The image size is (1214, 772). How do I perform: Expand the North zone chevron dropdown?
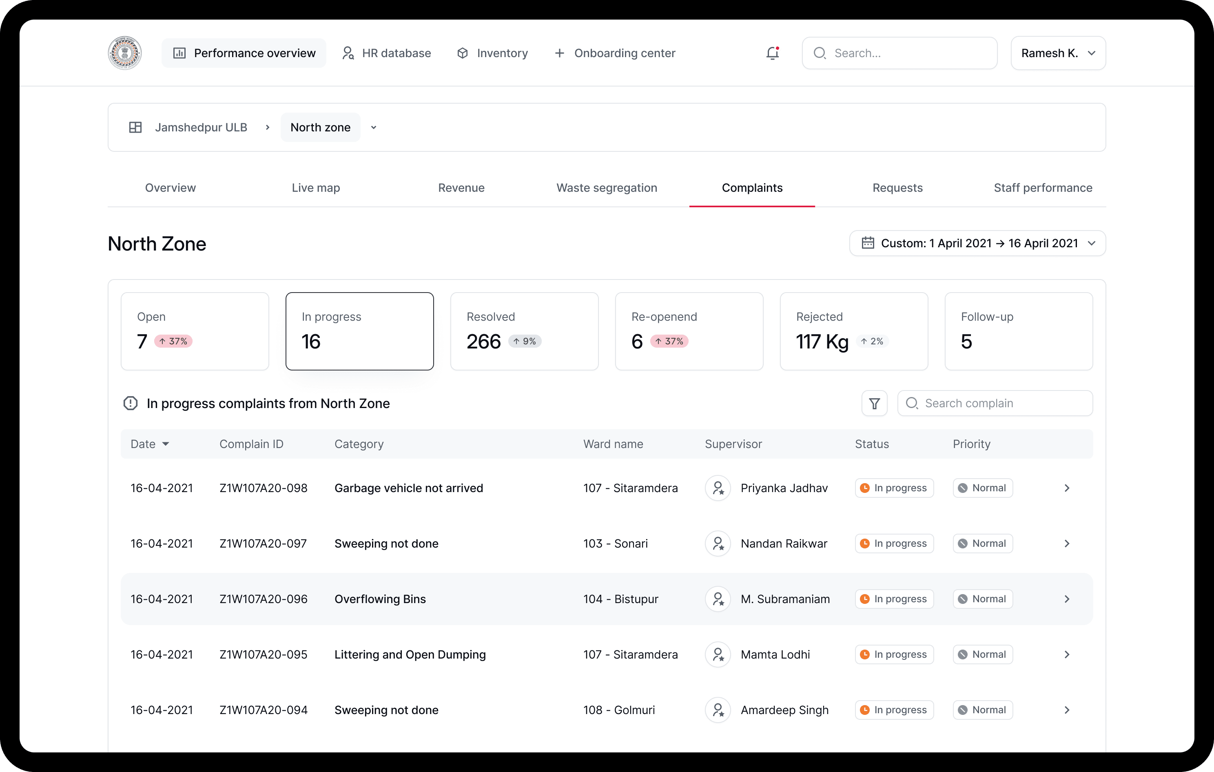374,128
